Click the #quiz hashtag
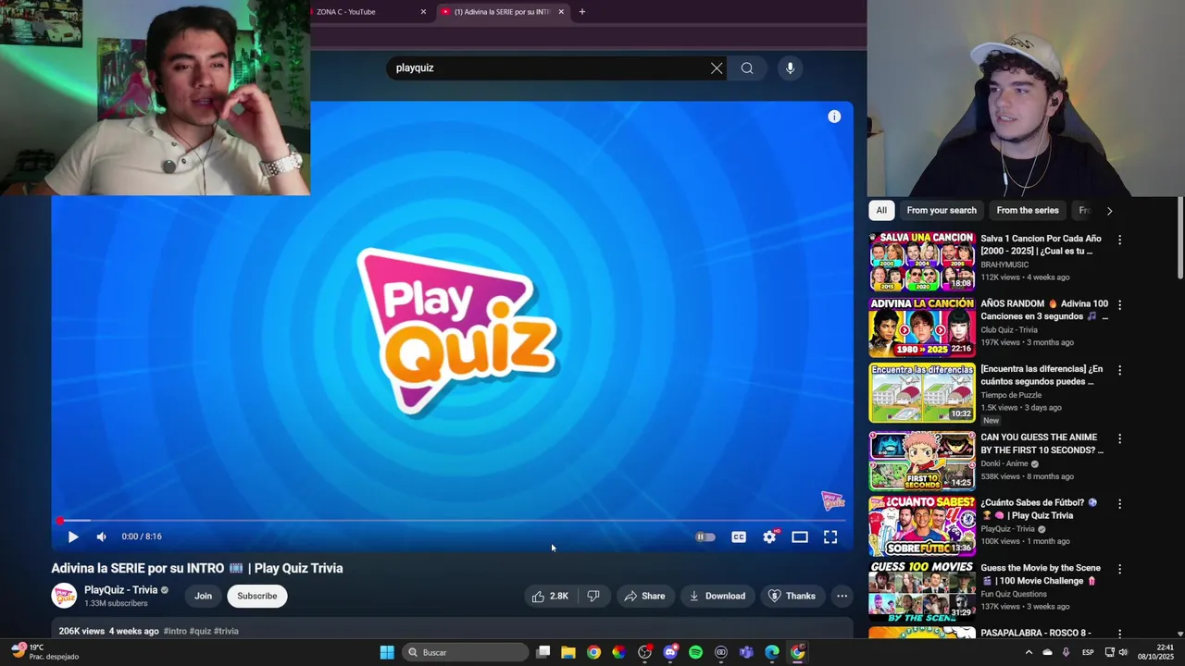Screen dimensions: 1185x666 (x=200, y=631)
